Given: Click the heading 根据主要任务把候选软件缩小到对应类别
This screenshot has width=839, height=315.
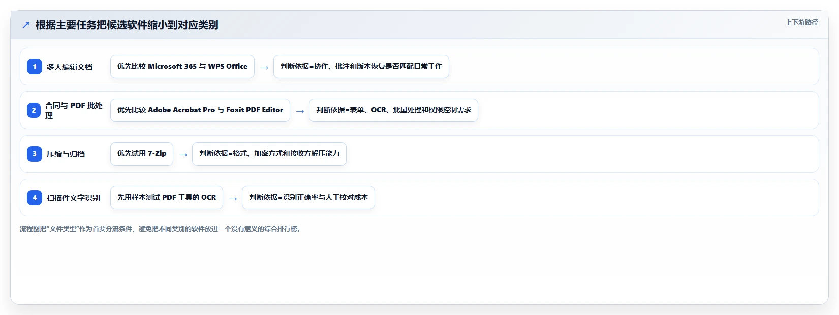Looking at the screenshot, I should click(x=127, y=25).
